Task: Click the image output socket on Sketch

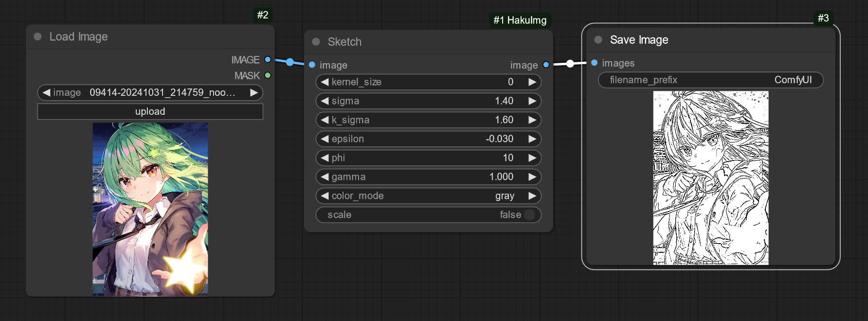Action: [546, 65]
